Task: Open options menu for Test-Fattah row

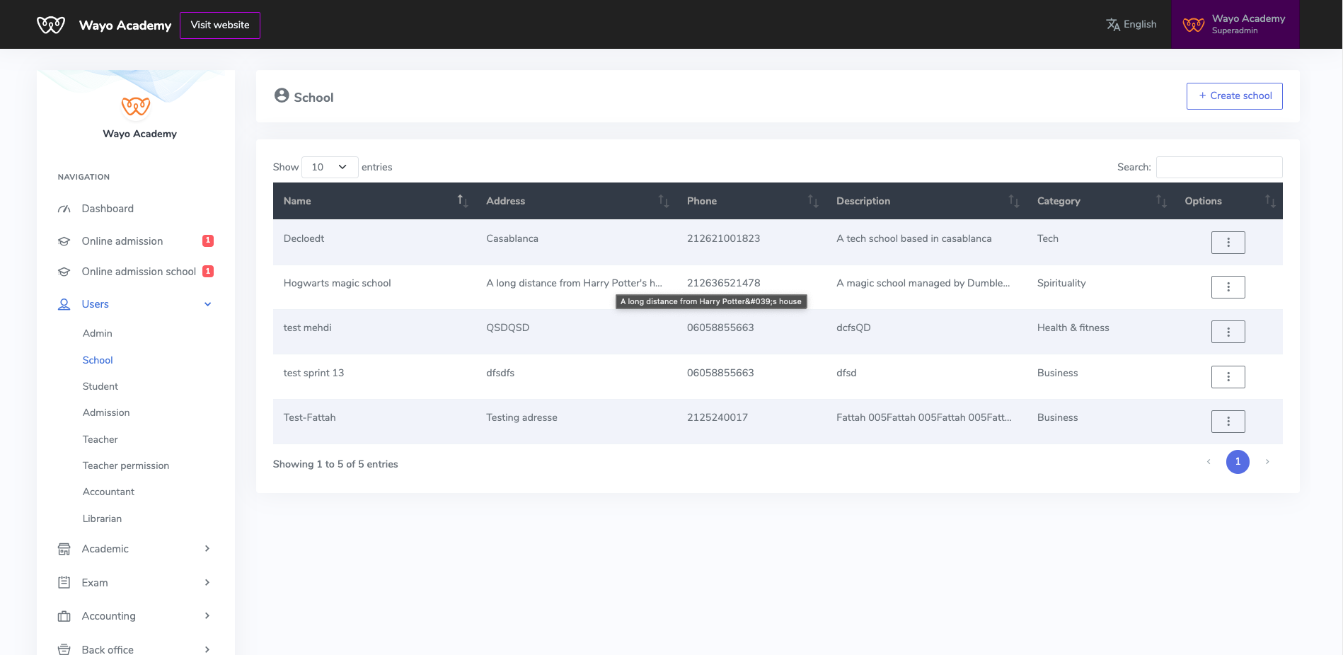Action: tap(1228, 422)
